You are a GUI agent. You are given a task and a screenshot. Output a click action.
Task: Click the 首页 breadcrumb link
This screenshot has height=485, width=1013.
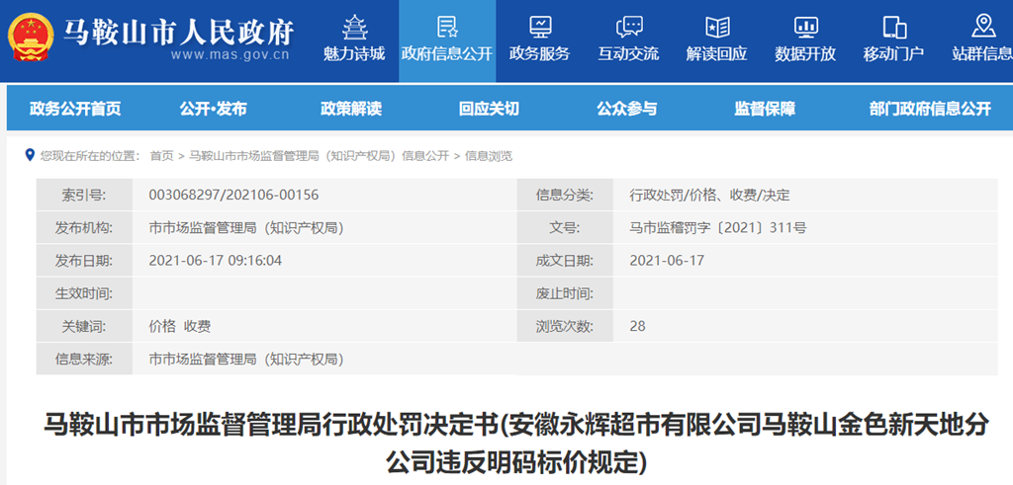pos(161,155)
